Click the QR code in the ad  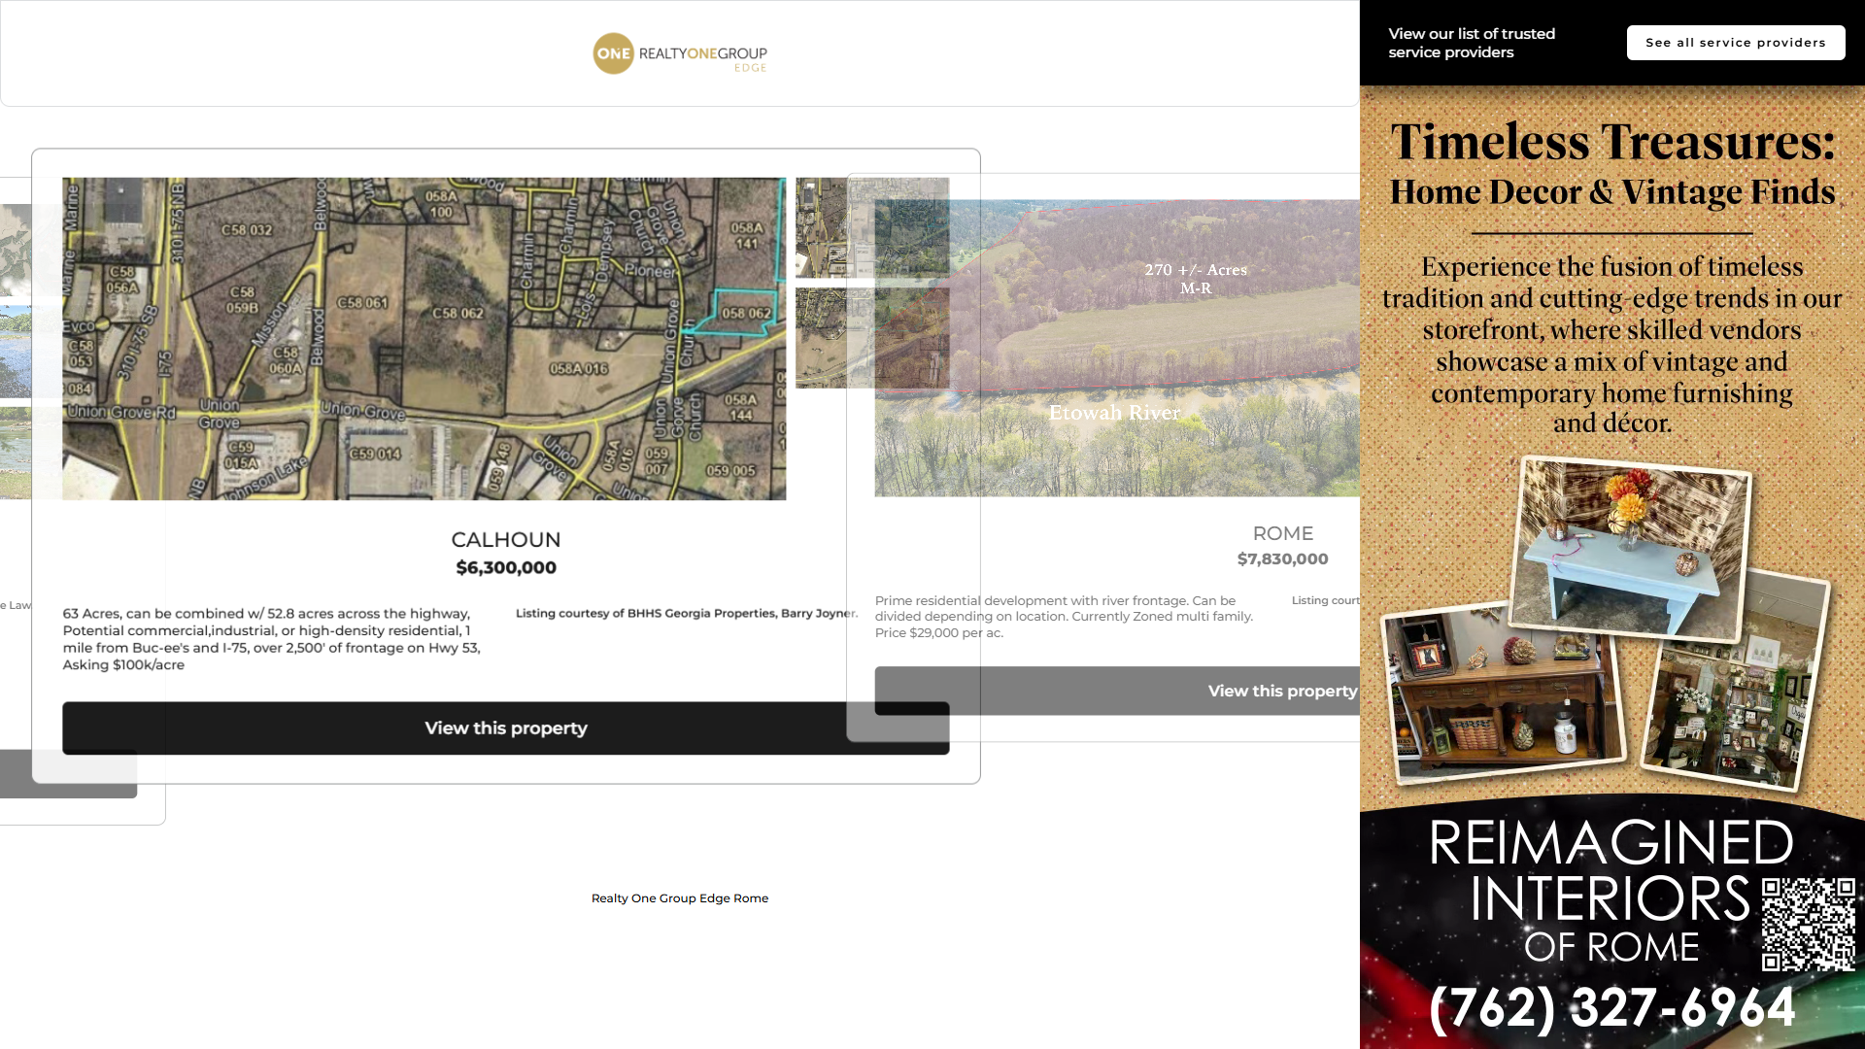[x=1809, y=925]
